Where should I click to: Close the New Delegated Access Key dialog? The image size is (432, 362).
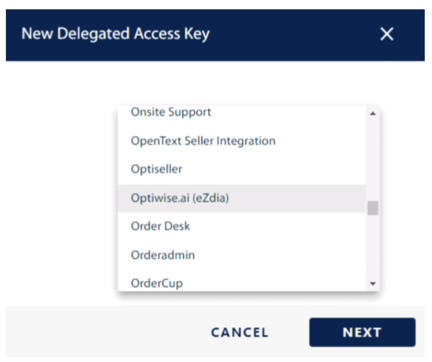point(387,34)
